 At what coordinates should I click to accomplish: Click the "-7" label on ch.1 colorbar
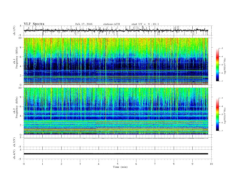point(222,81)
